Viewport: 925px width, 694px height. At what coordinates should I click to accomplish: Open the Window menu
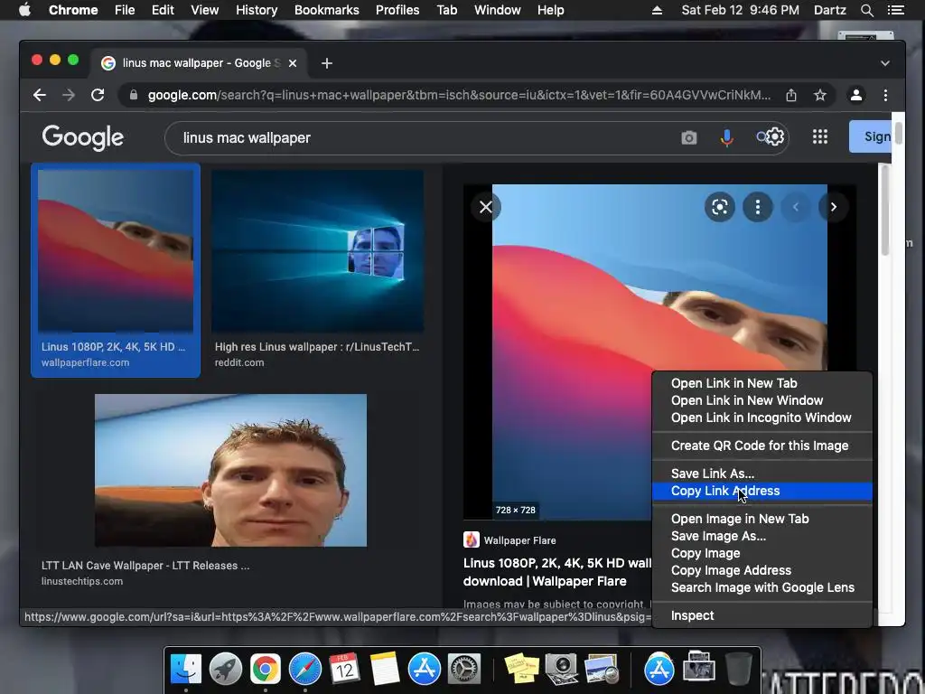498,10
